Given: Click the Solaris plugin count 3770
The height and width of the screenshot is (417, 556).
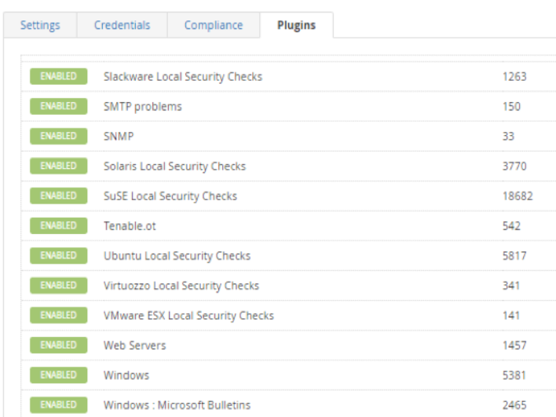Looking at the screenshot, I should (514, 166).
